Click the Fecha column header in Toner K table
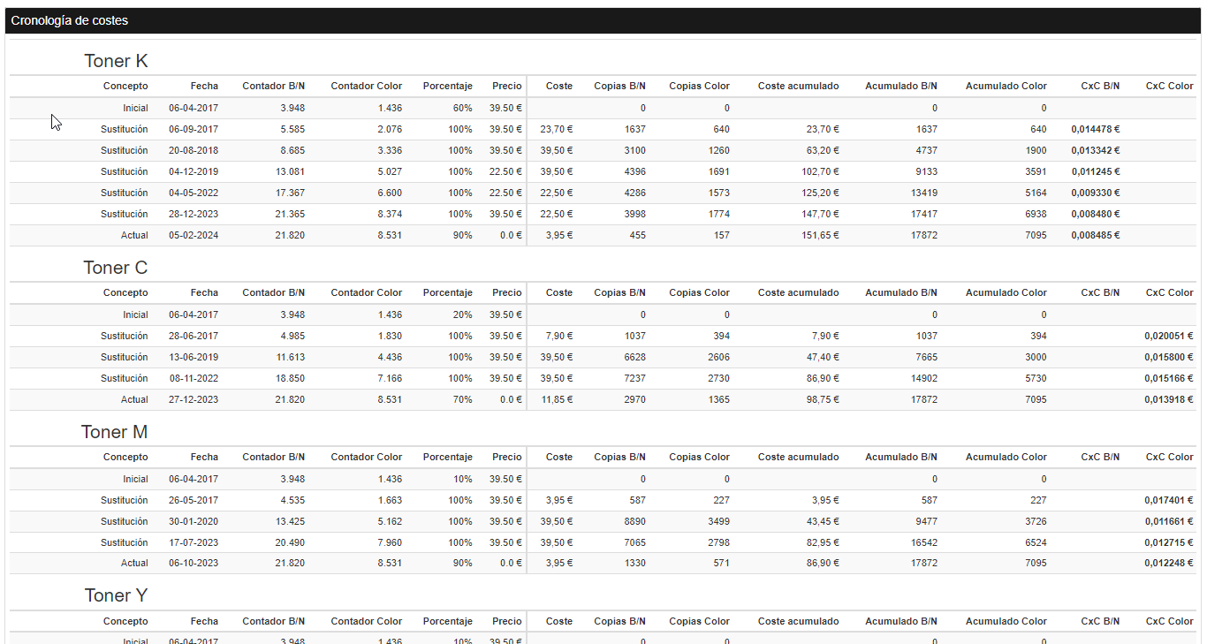The height and width of the screenshot is (644, 1207). pos(204,86)
